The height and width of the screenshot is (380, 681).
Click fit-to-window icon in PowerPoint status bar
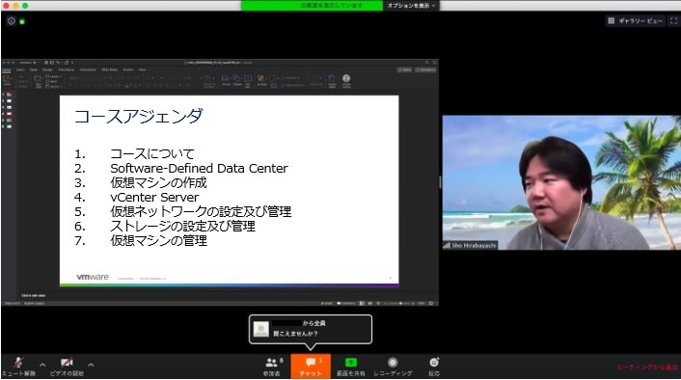tap(431, 303)
